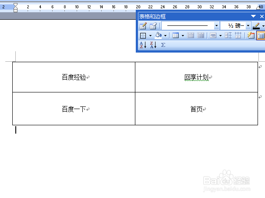
Task: Open border type dropdown arrow
Action: (150, 35)
